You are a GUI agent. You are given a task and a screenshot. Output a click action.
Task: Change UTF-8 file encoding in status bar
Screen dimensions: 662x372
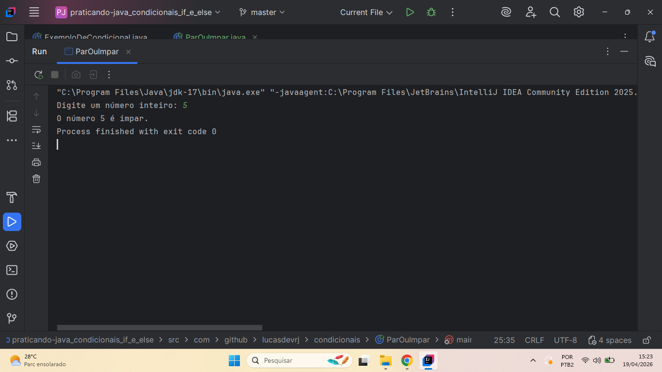[566, 340]
